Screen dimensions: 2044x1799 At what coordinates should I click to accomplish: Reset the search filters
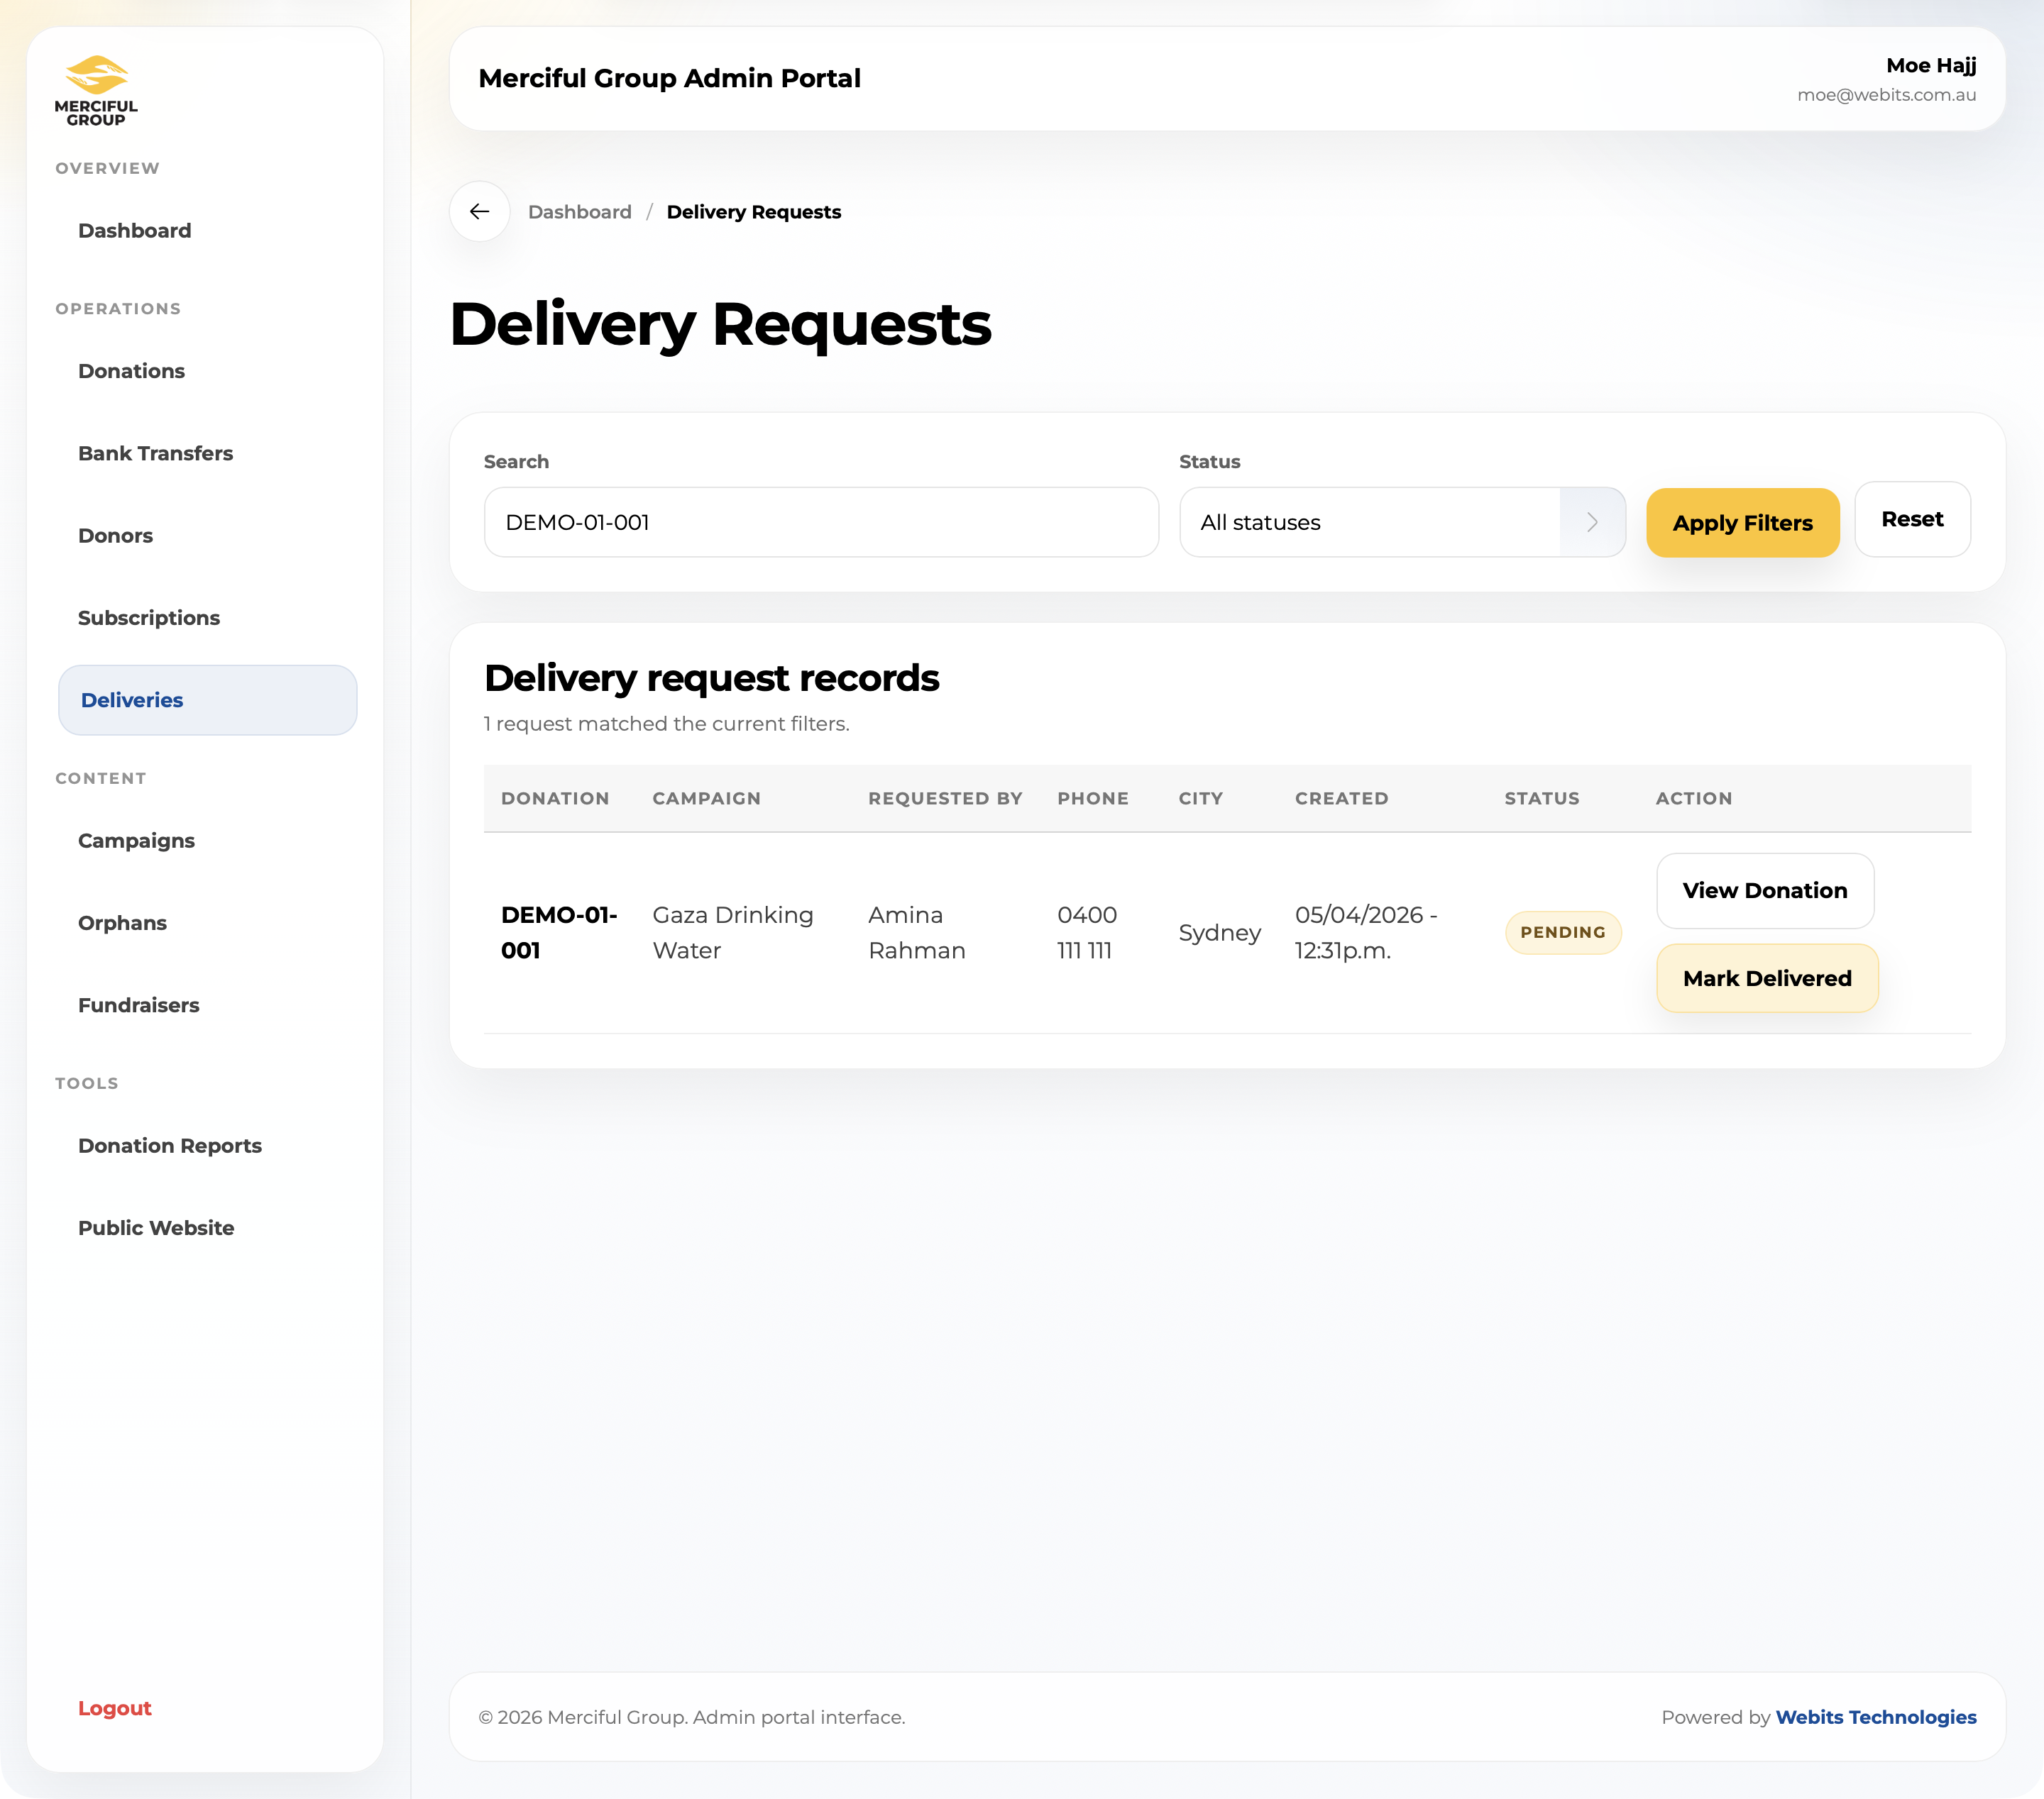[1912, 520]
